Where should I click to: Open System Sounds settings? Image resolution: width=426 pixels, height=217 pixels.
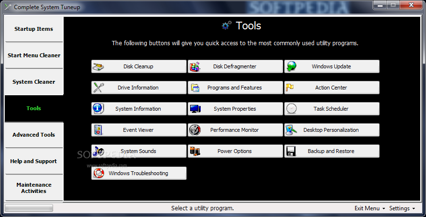pos(139,151)
